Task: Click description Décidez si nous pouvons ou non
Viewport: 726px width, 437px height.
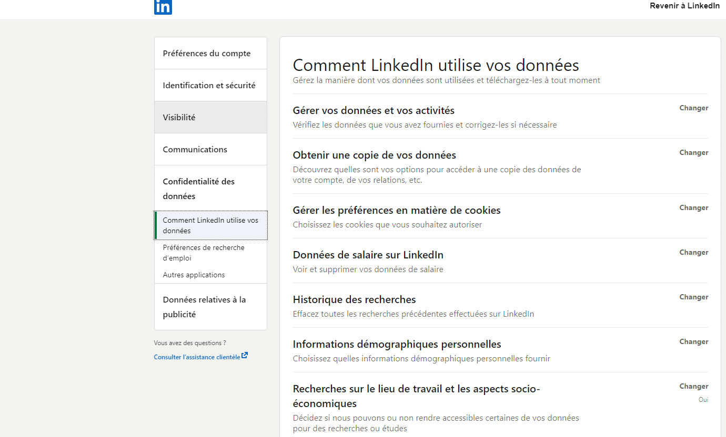Action: [x=436, y=423]
